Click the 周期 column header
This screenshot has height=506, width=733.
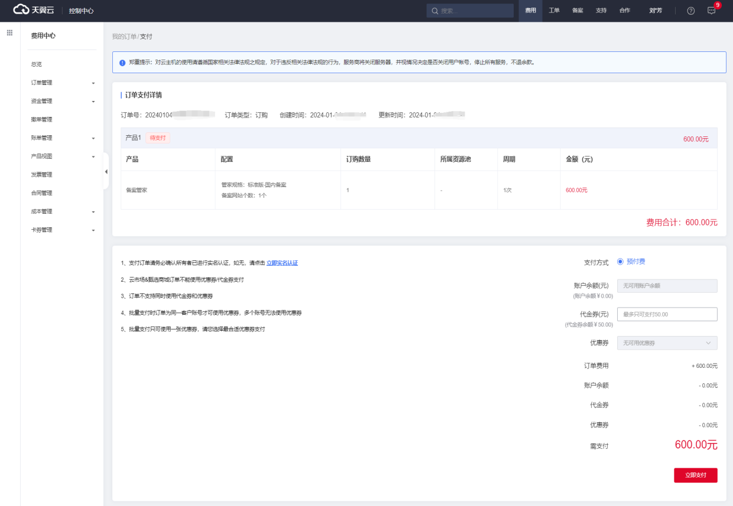click(x=509, y=159)
